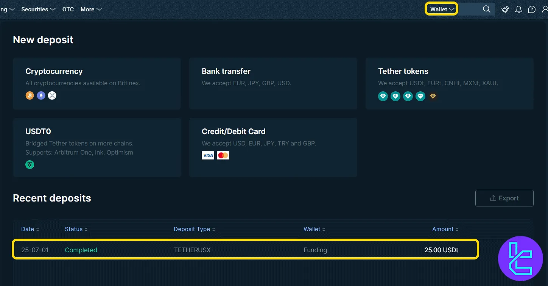548x286 pixels.
Task: Choose the Credit/Debit Card deposit heading
Action: tap(234, 131)
